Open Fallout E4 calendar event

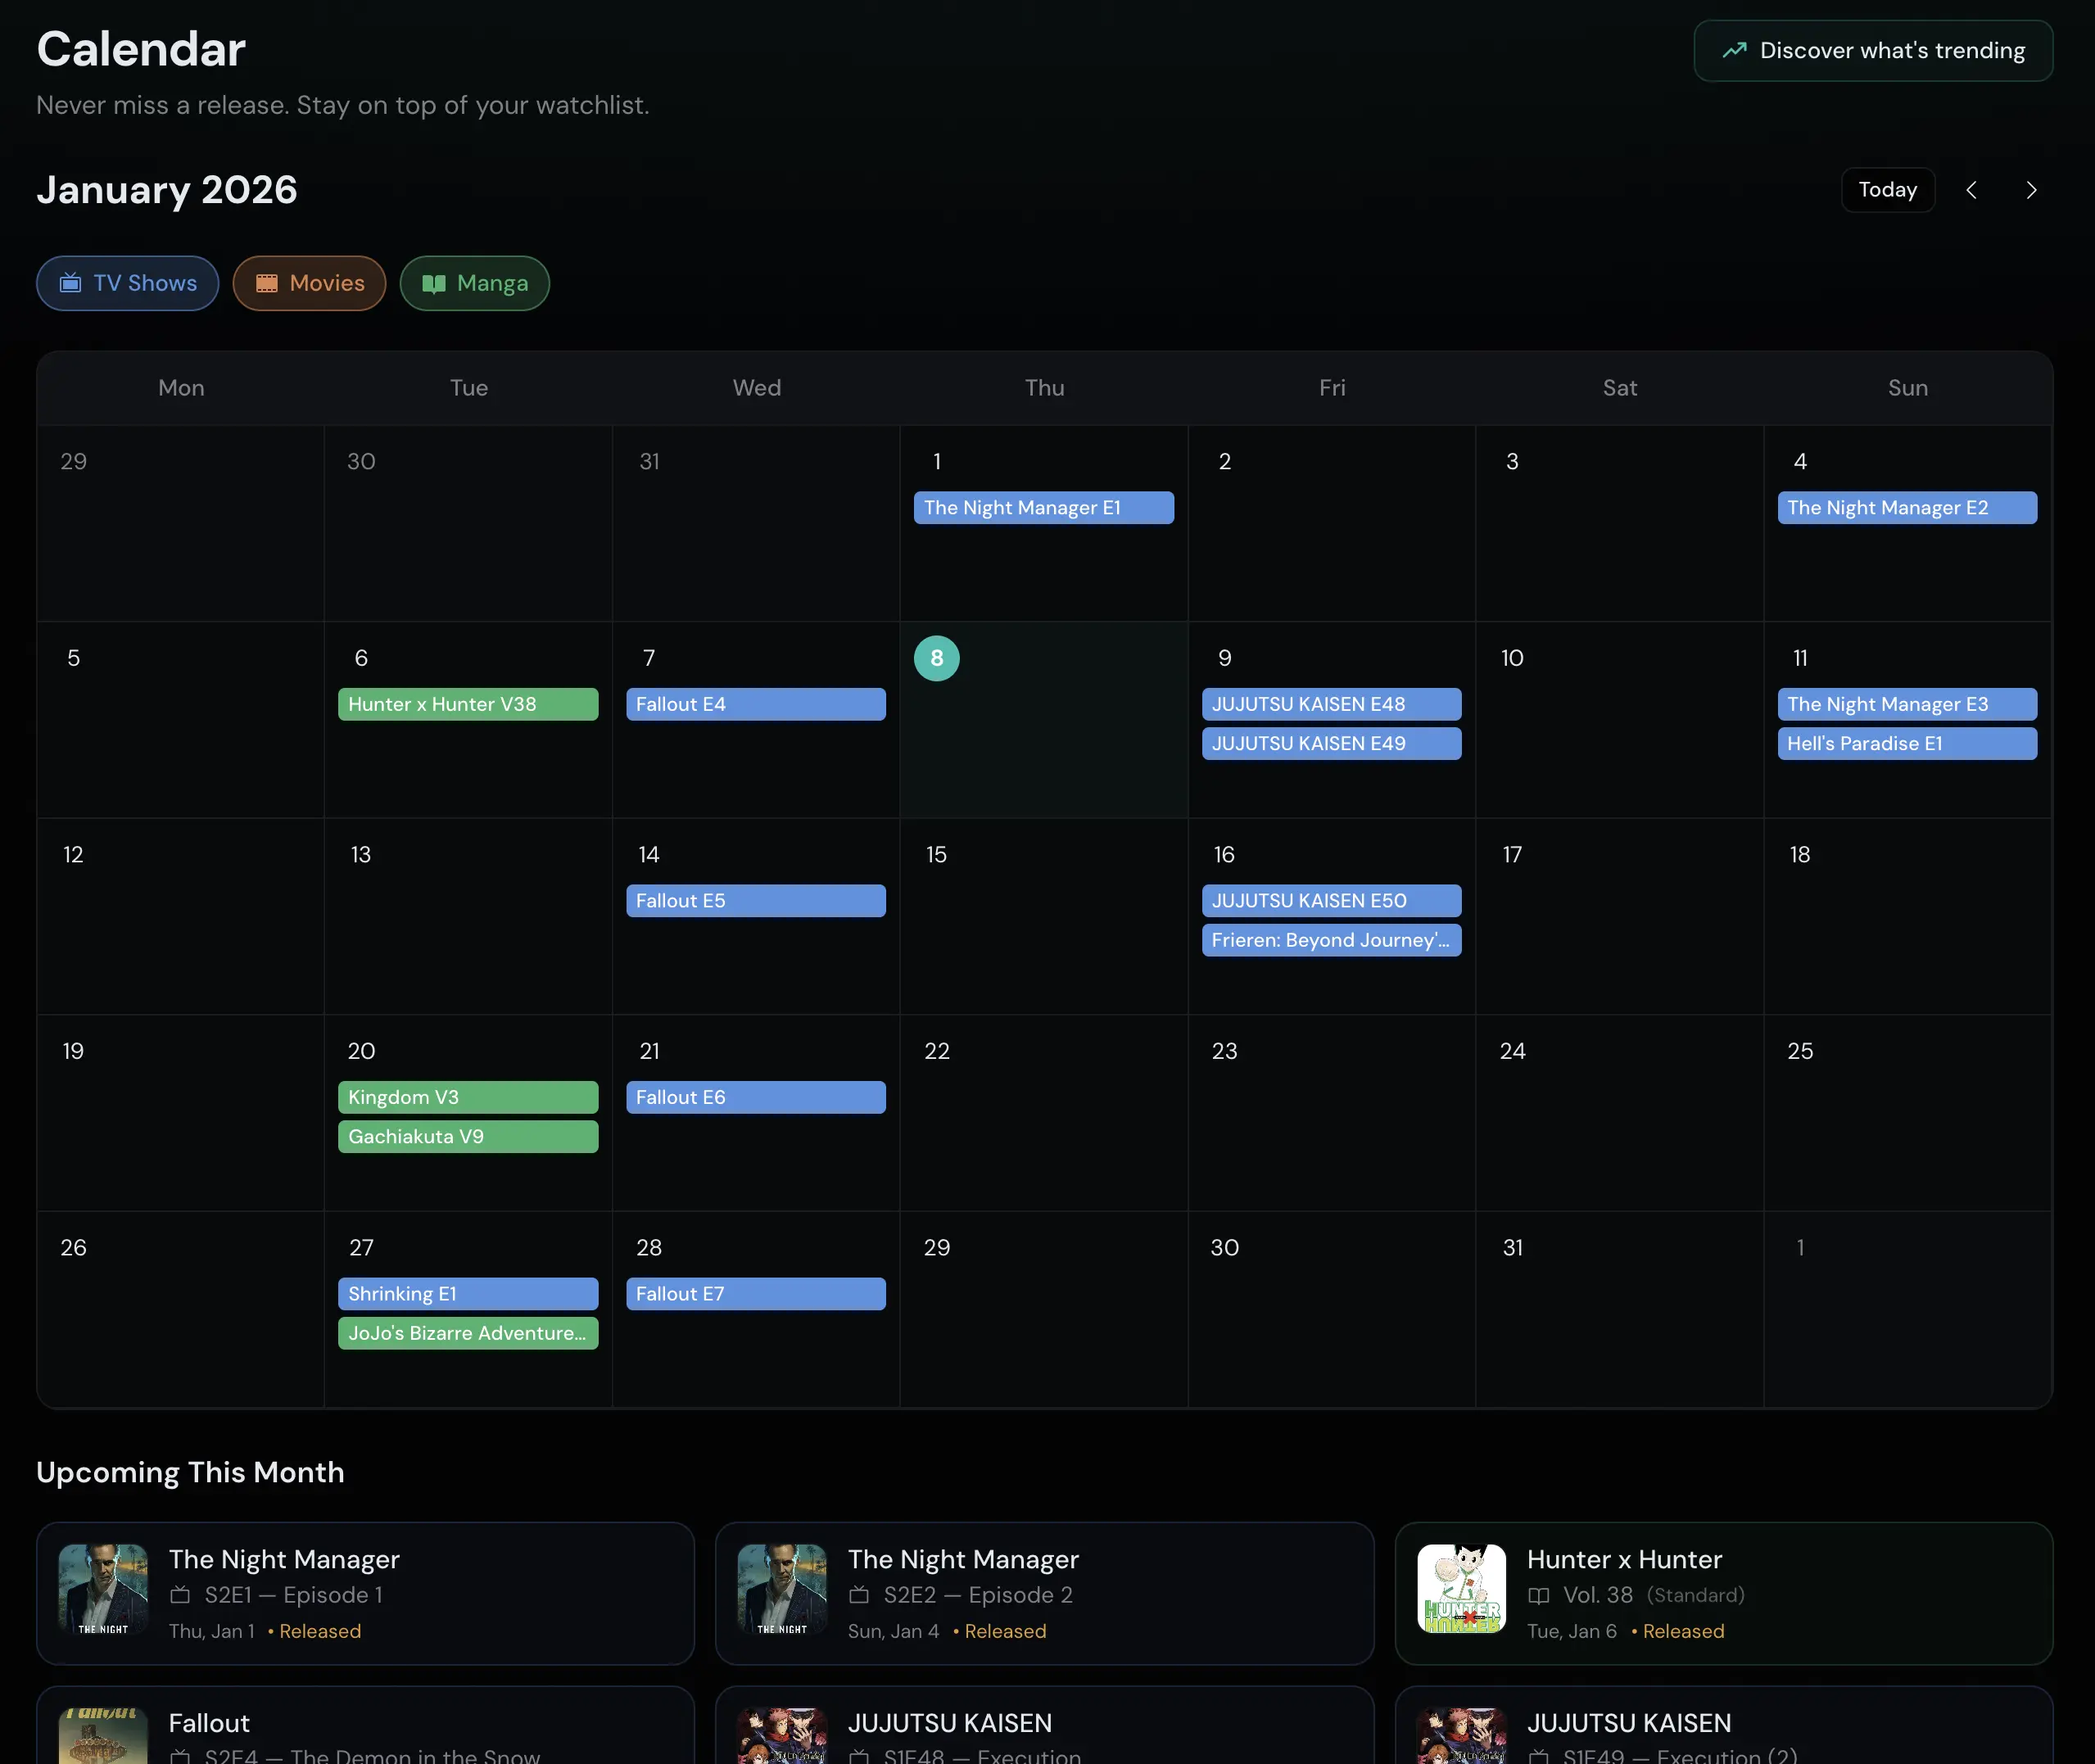(756, 704)
